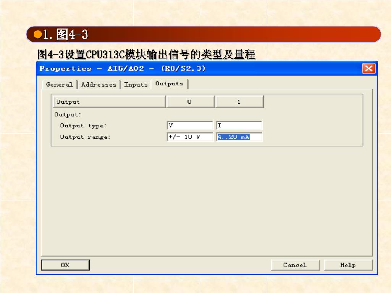391x293 pixels.
Task: Click the caption text '图4-3设置CPU313C模块输出信号的类型及量程'
Action: click(146, 54)
